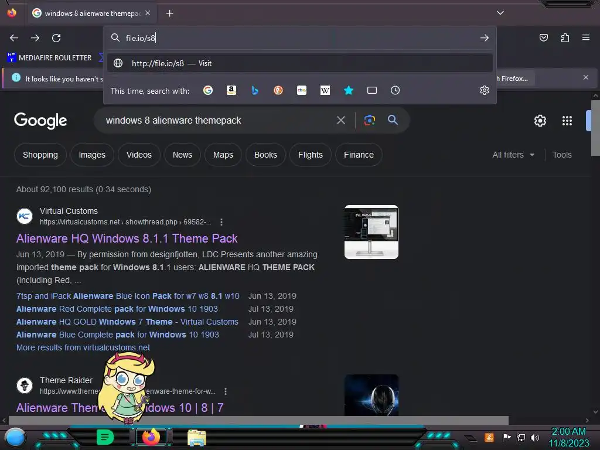Screen dimensions: 600x450
Task: Click the vertical page scrollbar thumb
Action: click(x=595, y=128)
